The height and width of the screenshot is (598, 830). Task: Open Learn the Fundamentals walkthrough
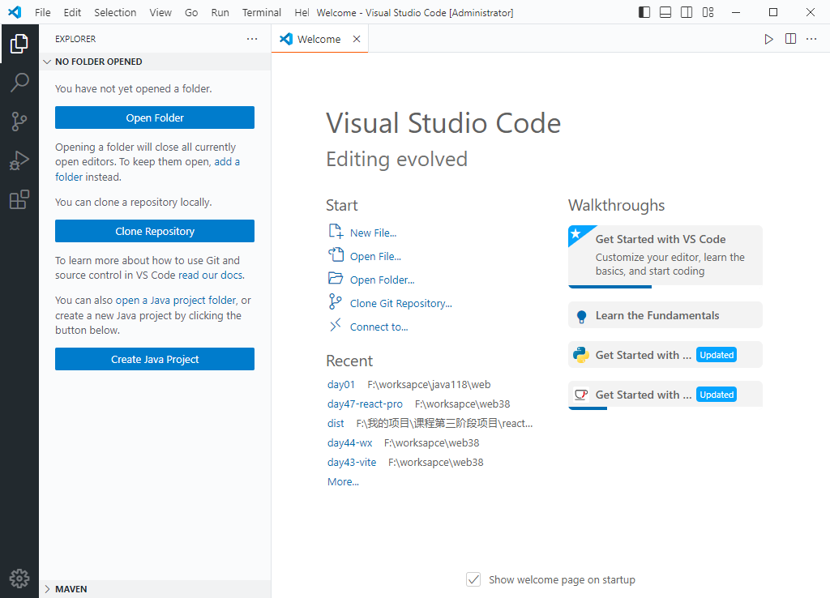click(665, 315)
